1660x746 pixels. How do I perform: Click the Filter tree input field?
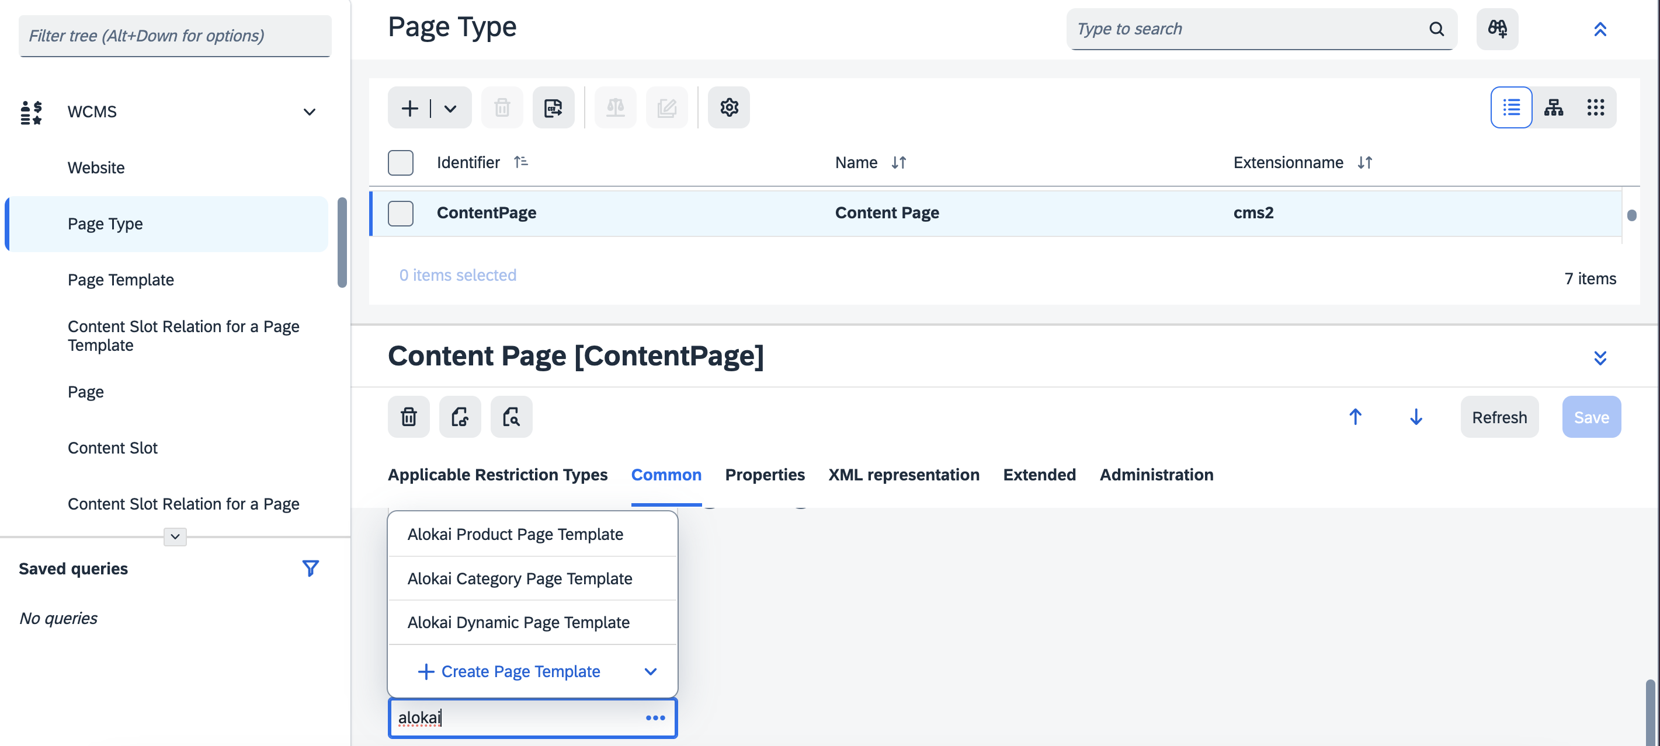[175, 36]
